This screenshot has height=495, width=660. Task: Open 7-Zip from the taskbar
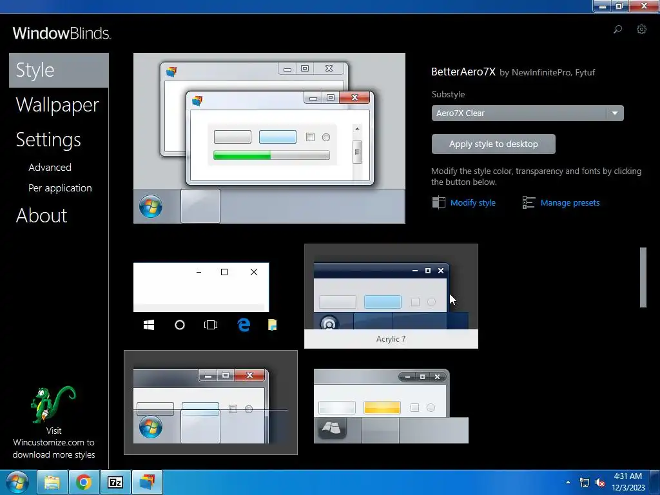(x=115, y=482)
